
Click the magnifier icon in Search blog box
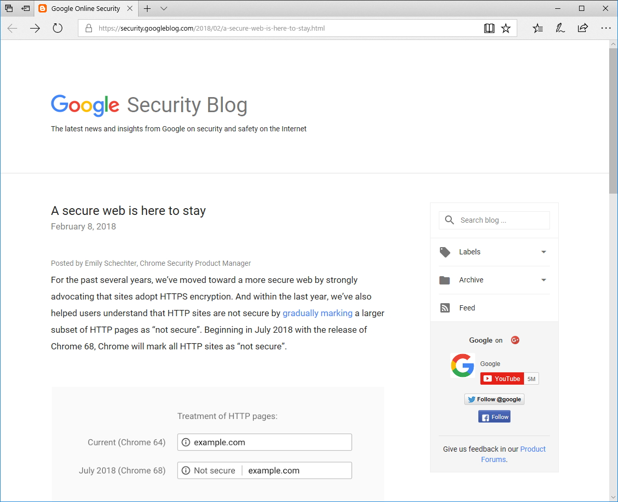[x=449, y=220]
